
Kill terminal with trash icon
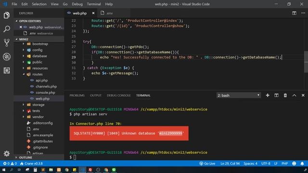tap(285, 95)
